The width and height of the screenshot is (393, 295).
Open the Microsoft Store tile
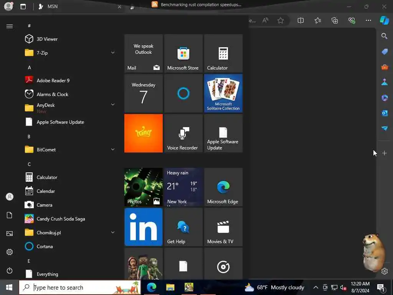point(183,53)
